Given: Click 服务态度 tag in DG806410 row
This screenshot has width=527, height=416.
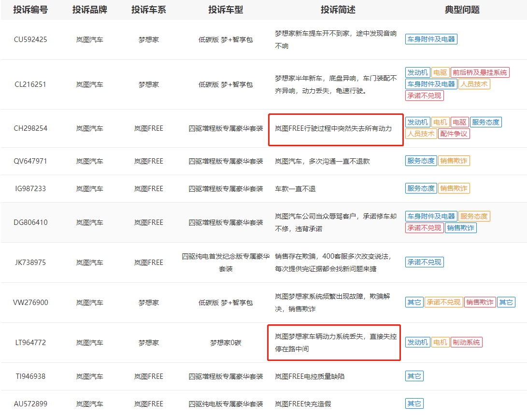Looking at the screenshot, I should (x=474, y=216).
